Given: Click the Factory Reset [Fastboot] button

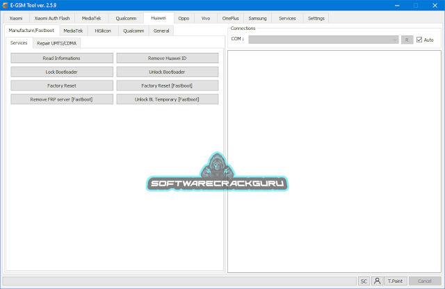Looking at the screenshot, I should click(x=167, y=85).
